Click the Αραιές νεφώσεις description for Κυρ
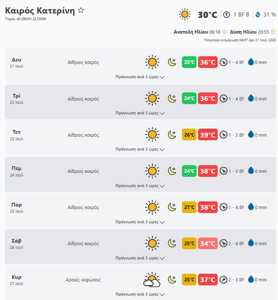The width and height of the screenshot is (278, 300). coord(83,280)
